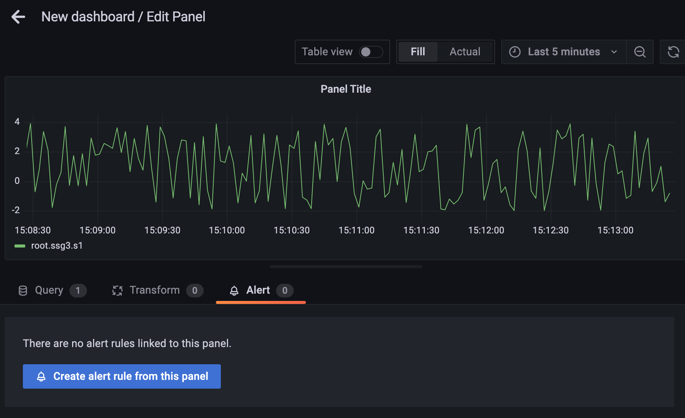Select the Fill display mode

click(x=418, y=52)
